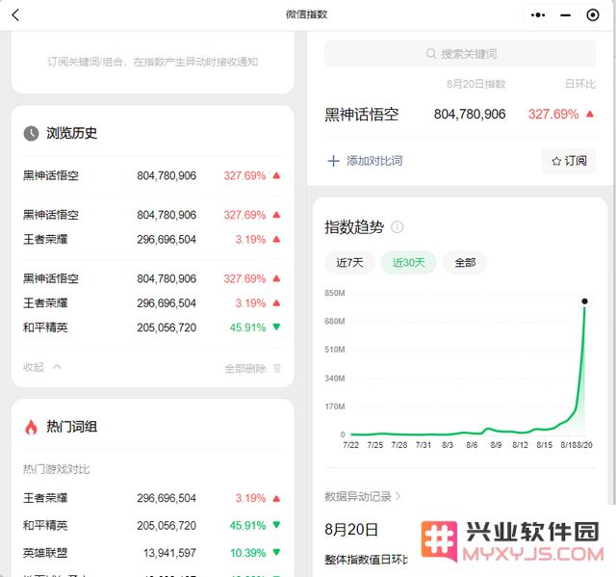
Task: Select the 近30天 range tab
Action: [x=408, y=262]
